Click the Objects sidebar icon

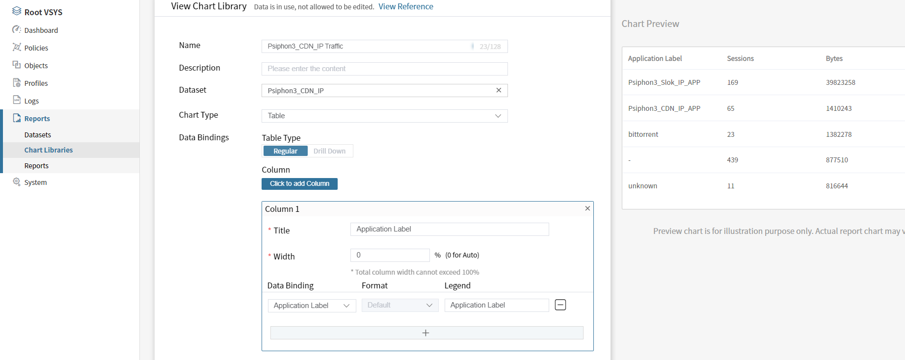tap(17, 65)
